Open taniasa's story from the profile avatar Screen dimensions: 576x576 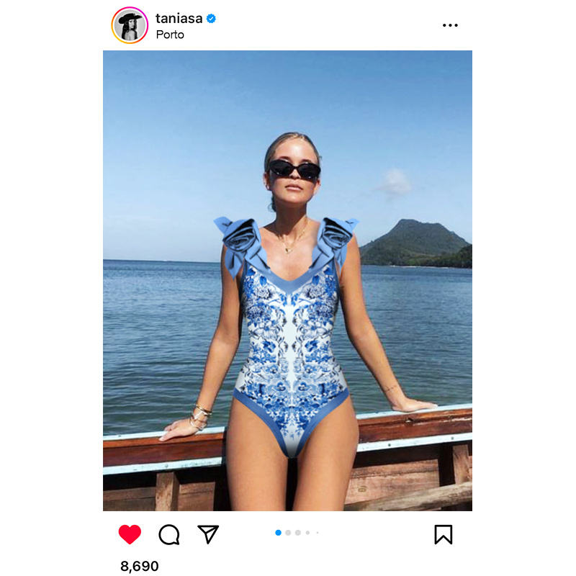point(130,25)
